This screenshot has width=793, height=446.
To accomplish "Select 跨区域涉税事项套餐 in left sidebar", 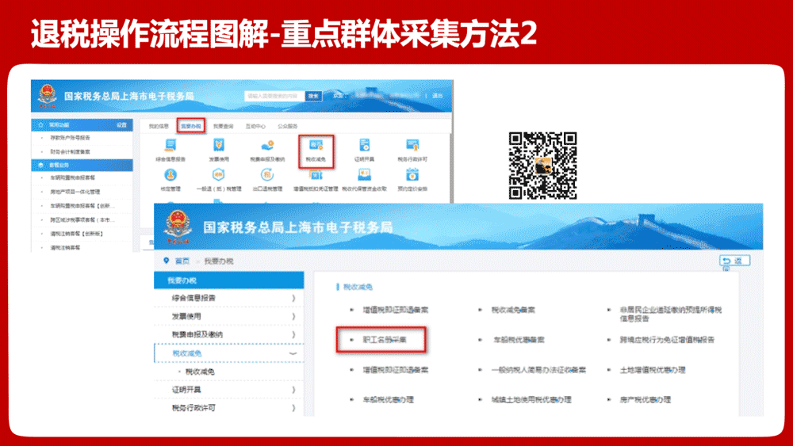I will (x=82, y=220).
